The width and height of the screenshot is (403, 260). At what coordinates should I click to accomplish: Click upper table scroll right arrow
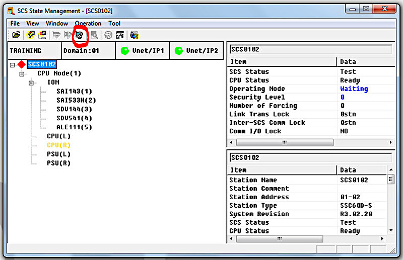391,142
